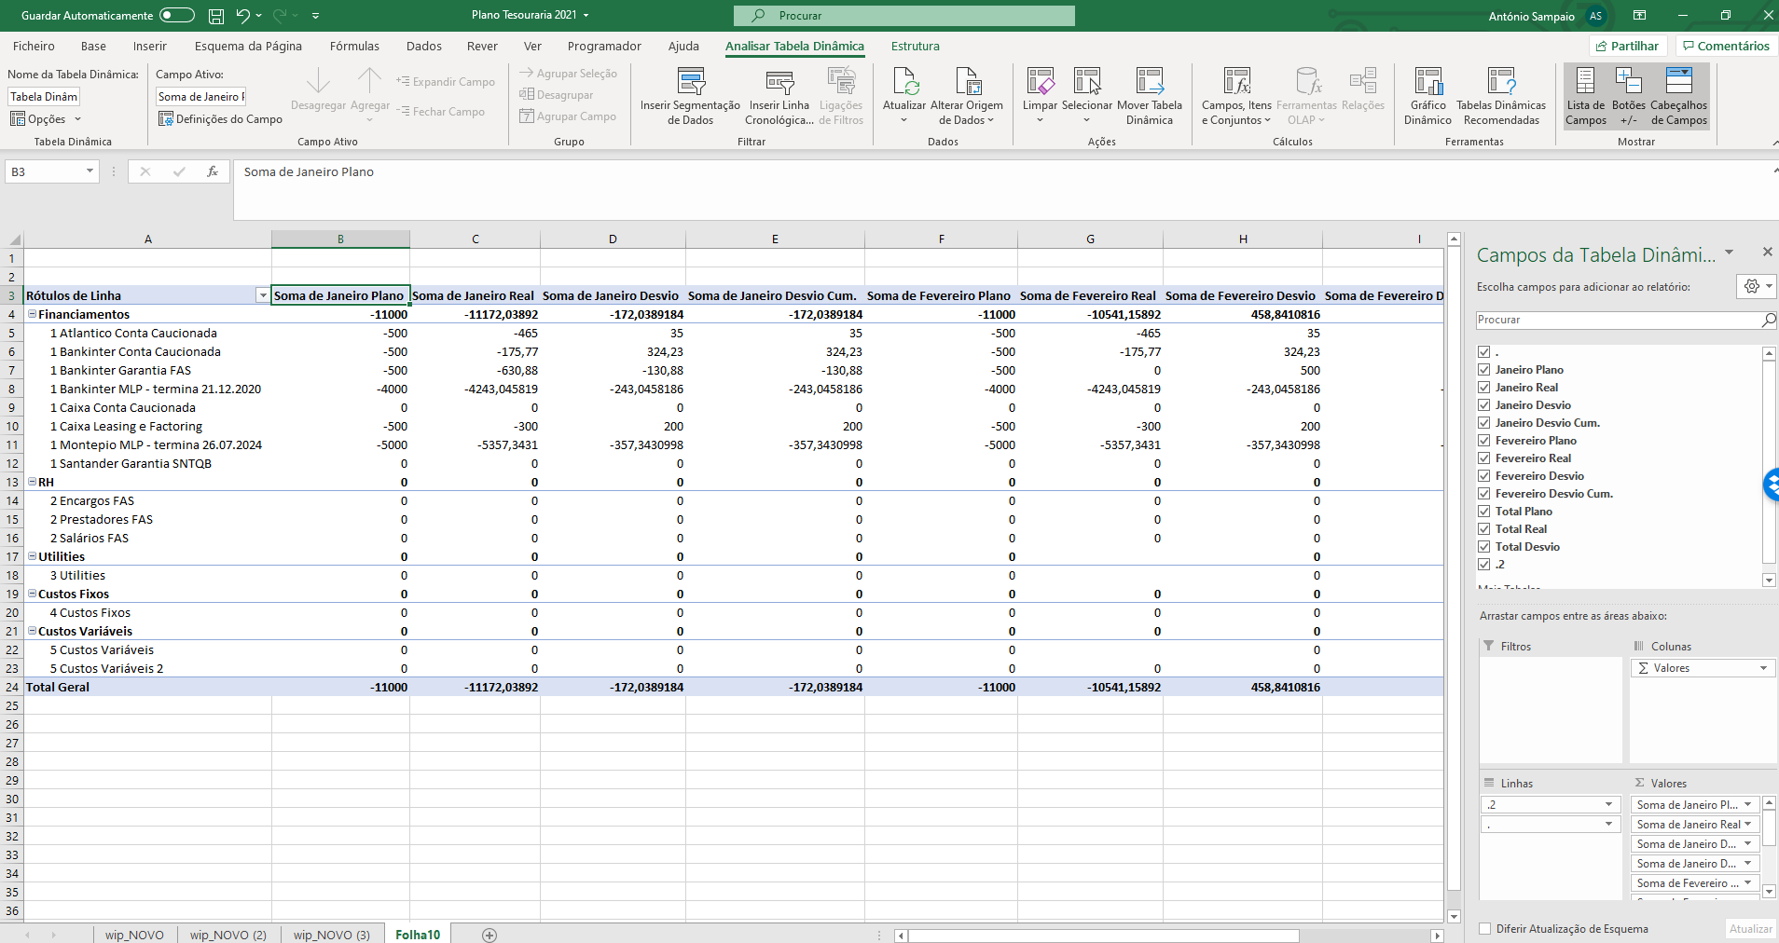Collapse the Financiamentos group
This screenshot has width=1779, height=943.
(33, 314)
